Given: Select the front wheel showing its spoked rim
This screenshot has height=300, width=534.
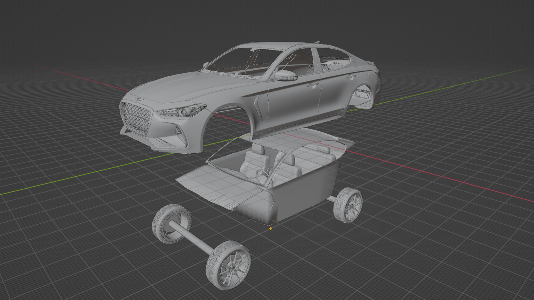Looking at the screenshot, I should click(228, 265).
